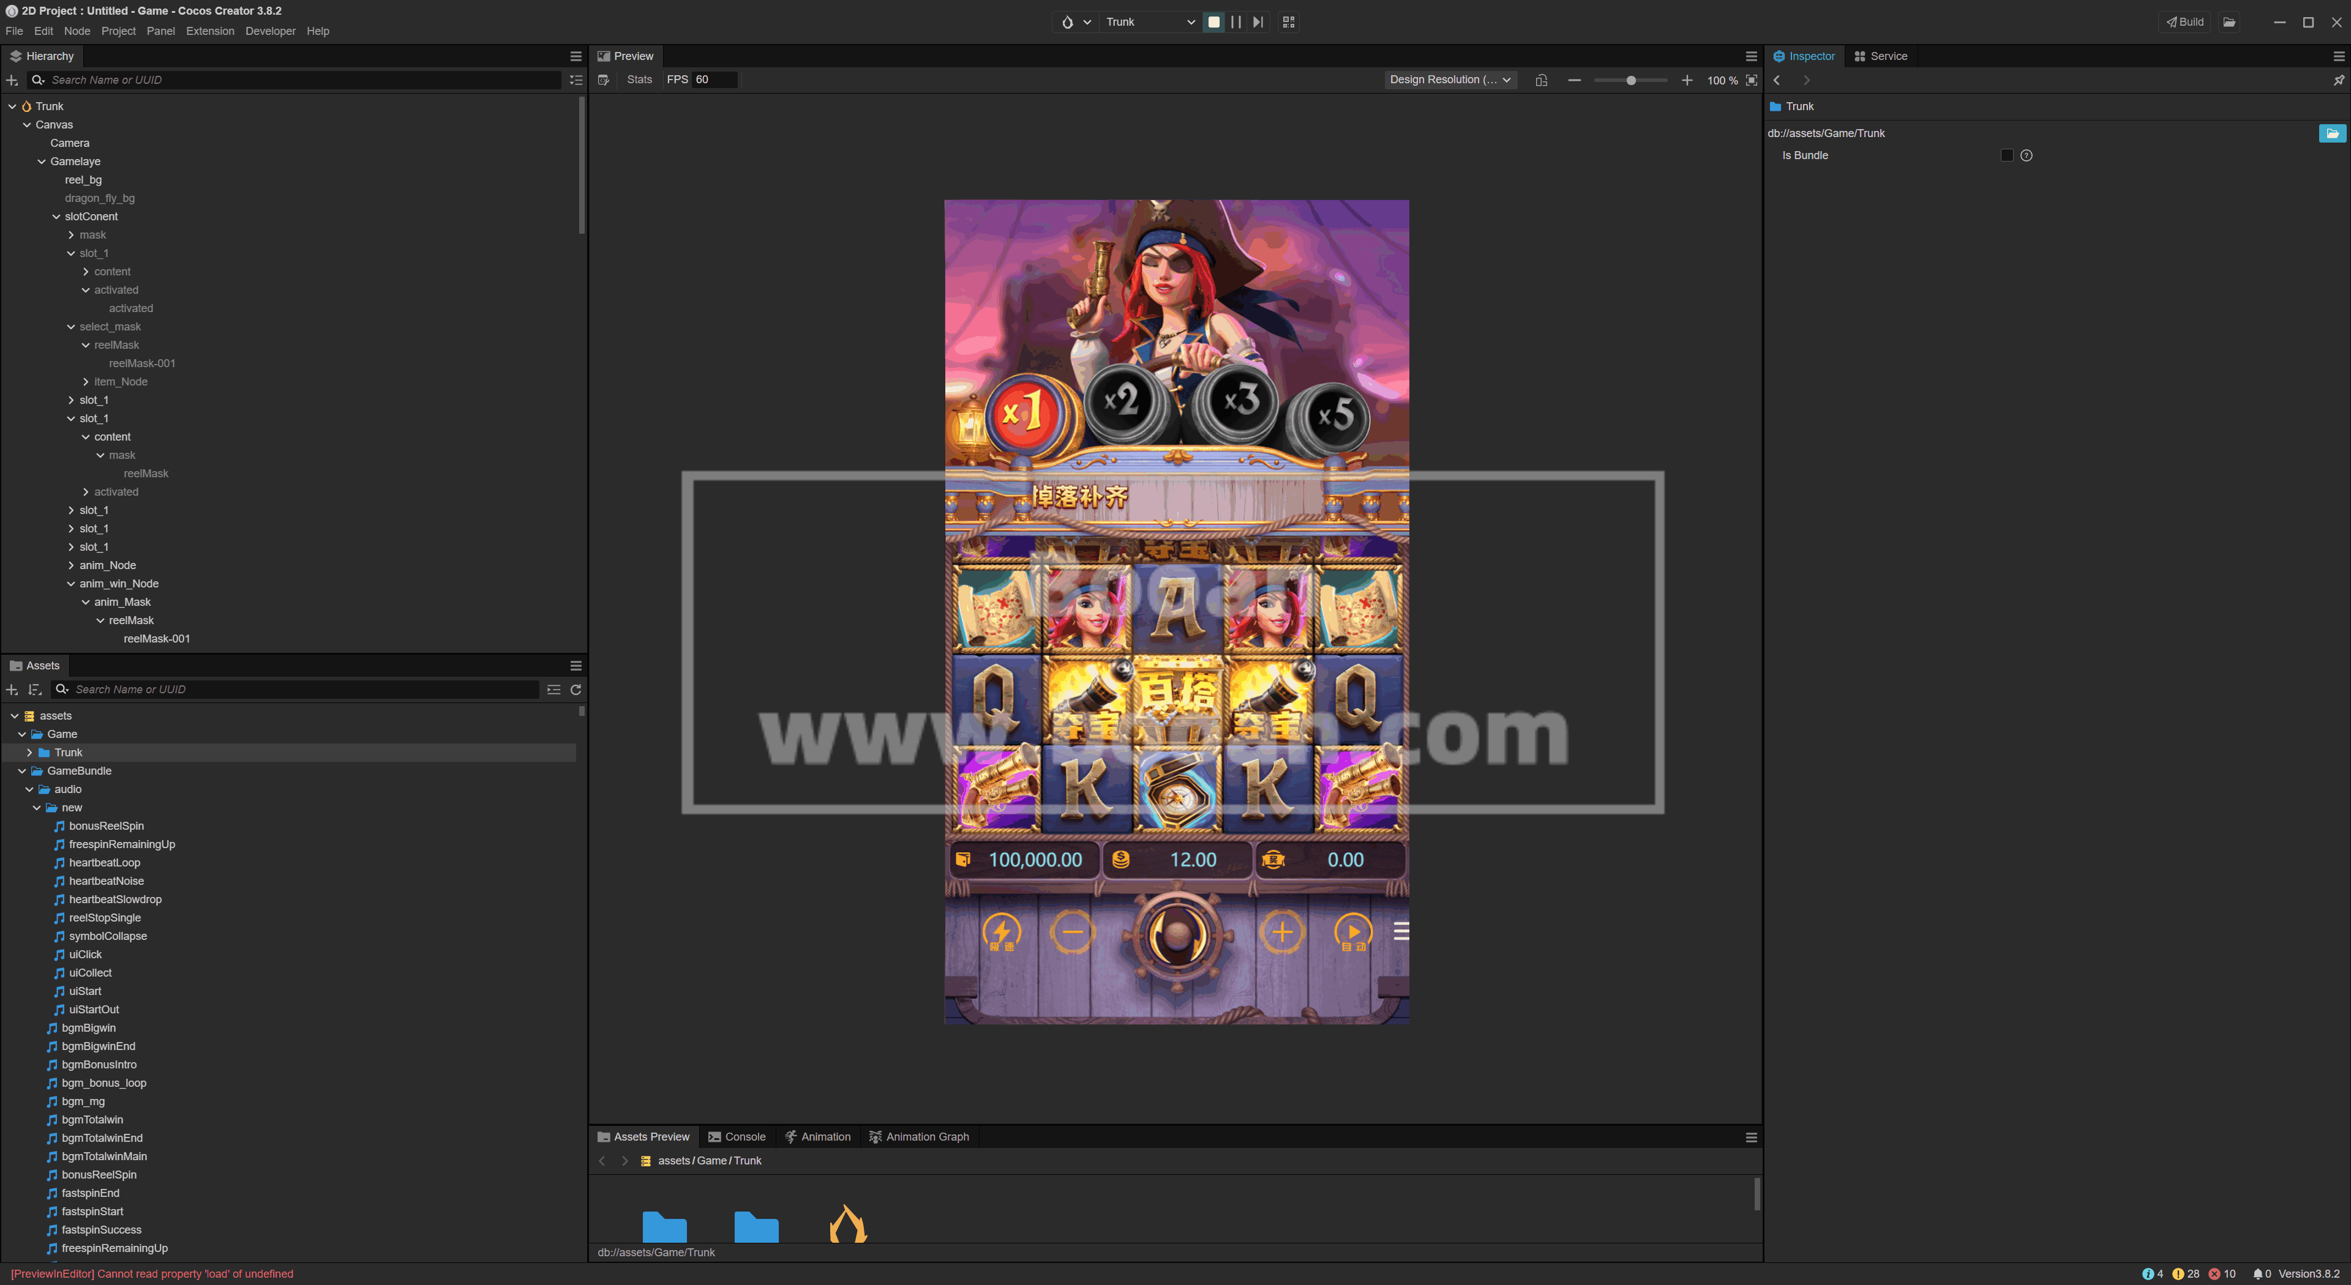Select the Camera node
Viewport: 2351px width, 1285px height.
click(69, 143)
